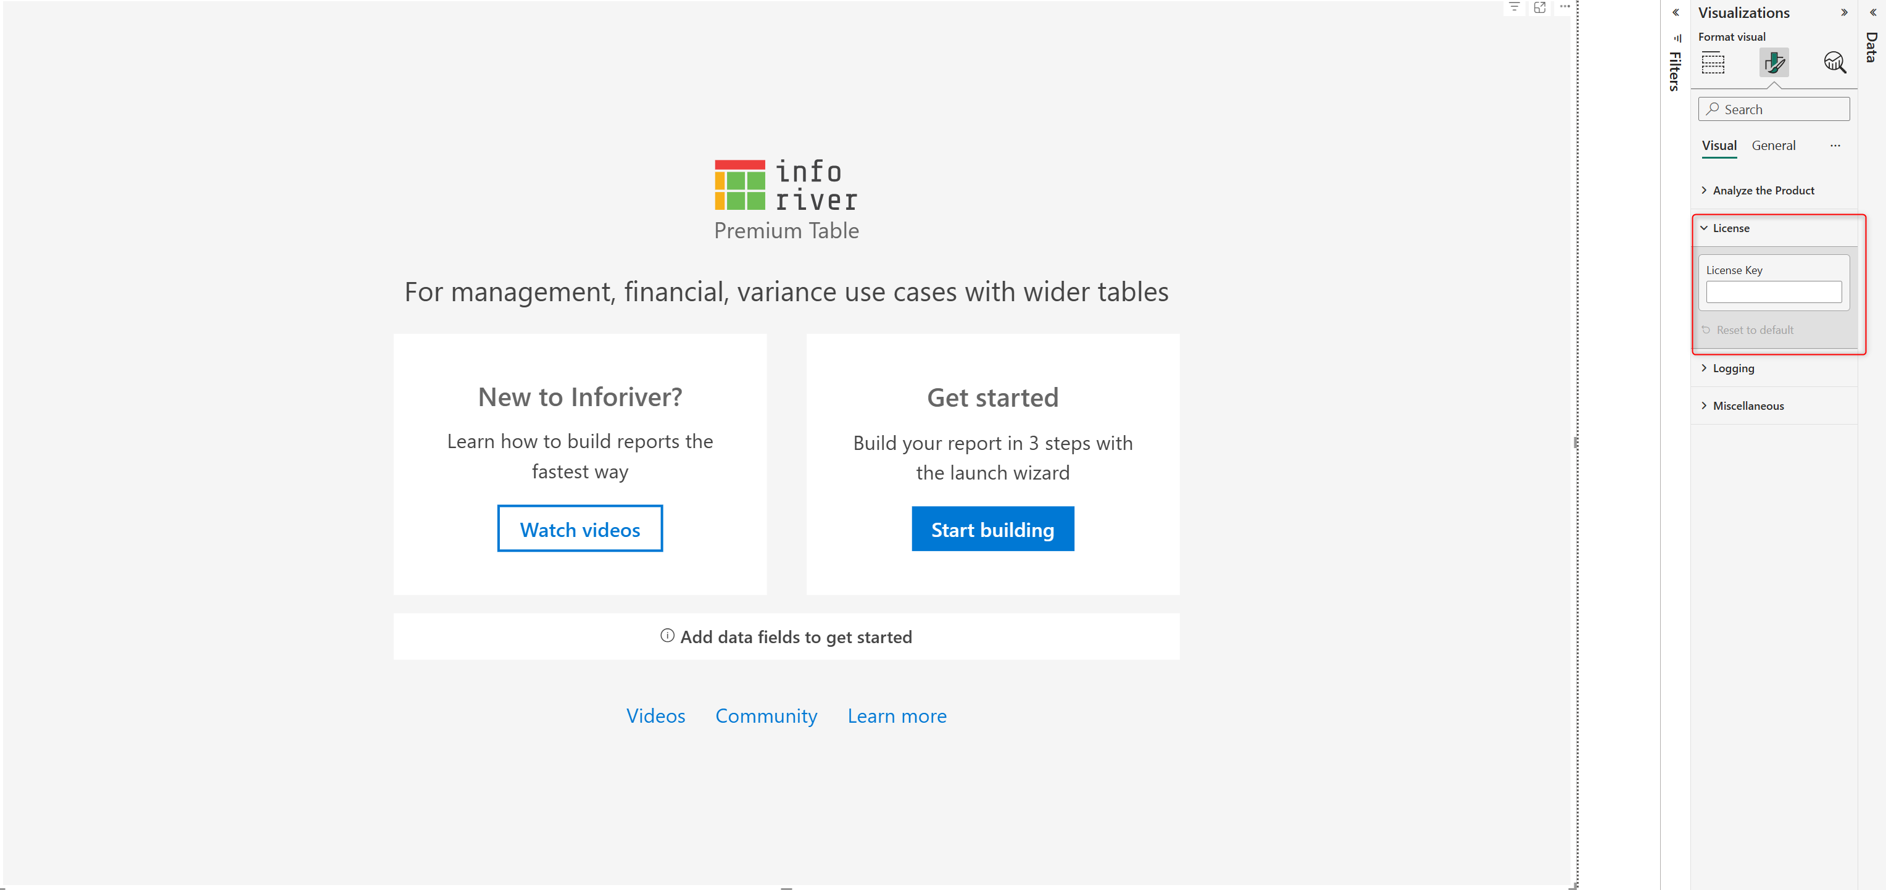Click the visual header filter icon
1886x890 pixels.
tap(1514, 7)
